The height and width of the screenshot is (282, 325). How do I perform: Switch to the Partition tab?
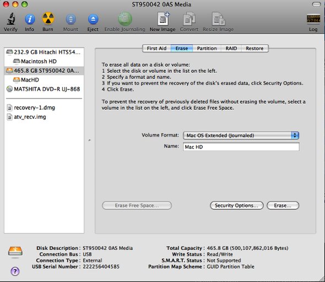coord(207,49)
